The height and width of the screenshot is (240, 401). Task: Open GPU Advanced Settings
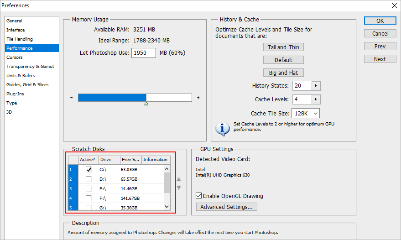[227, 207]
